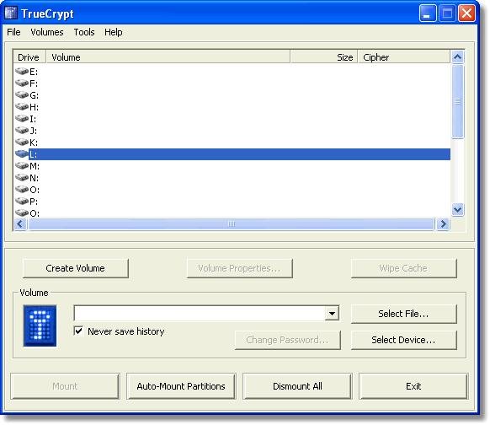Screen dimensions: 490x425
Task: Open the Tools menu
Action: point(84,32)
